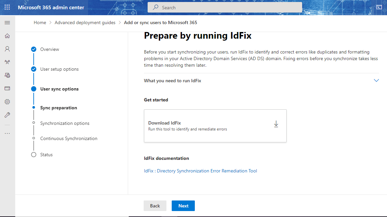Open the app launcher waffle icon

pyautogui.click(x=7, y=7)
